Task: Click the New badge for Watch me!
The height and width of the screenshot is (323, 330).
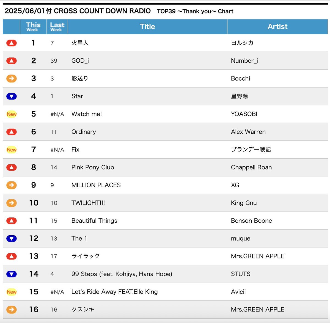Action: click(x=12, y=114)
